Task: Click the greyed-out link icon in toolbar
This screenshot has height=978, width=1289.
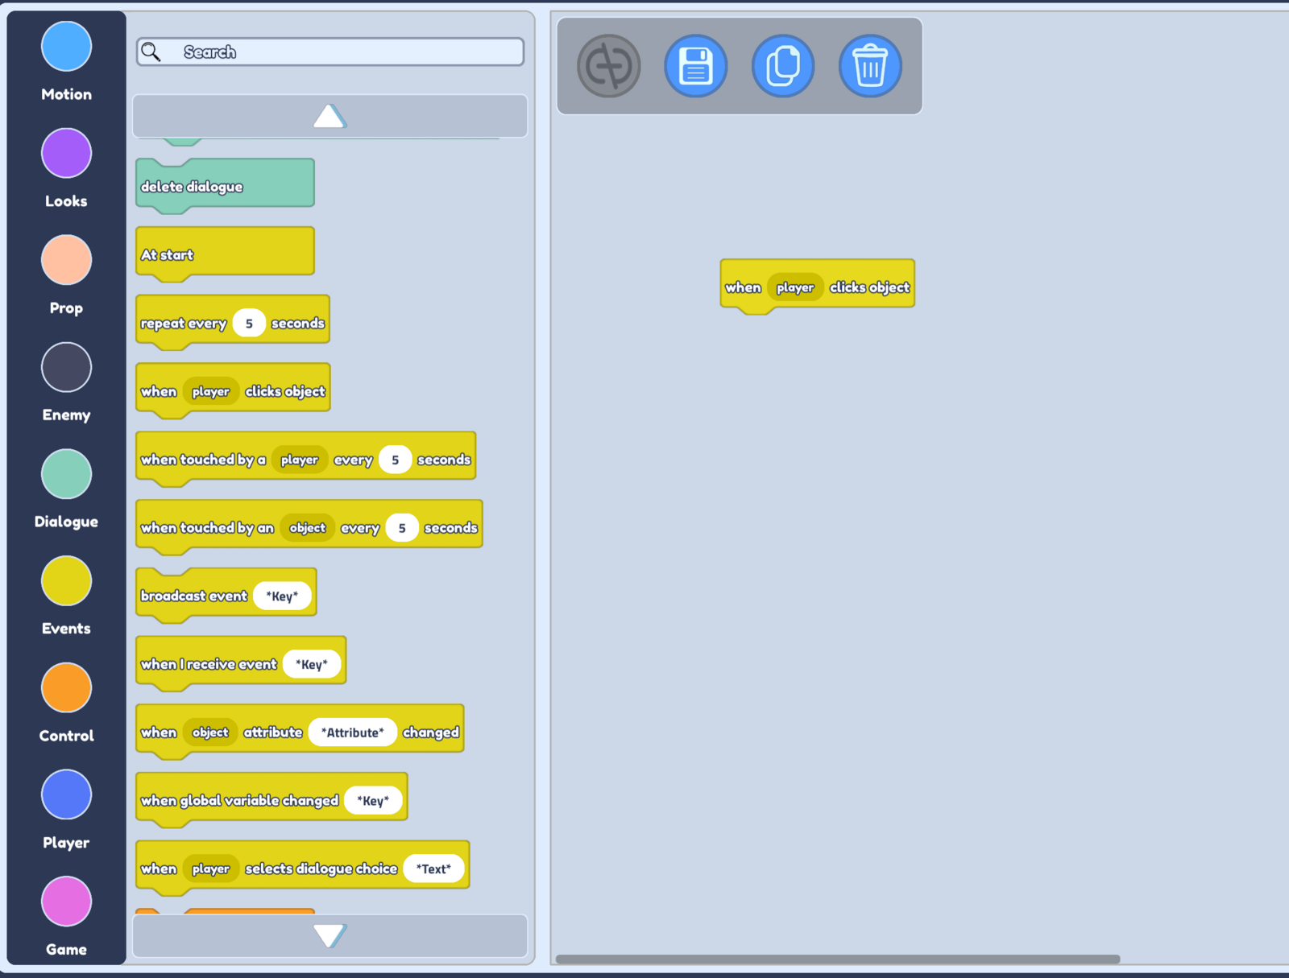Action: [x=608, y=66]
